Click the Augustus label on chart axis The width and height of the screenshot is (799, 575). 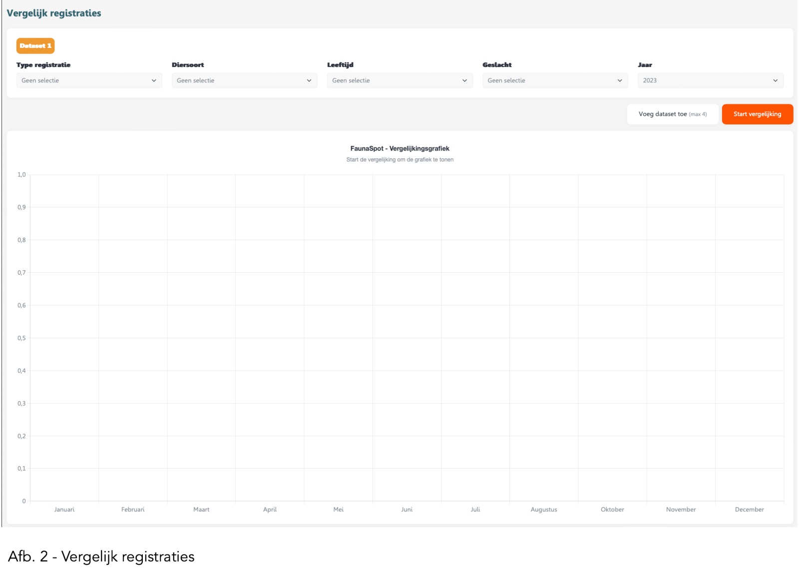pyautogui.click(x=544, y=510)
